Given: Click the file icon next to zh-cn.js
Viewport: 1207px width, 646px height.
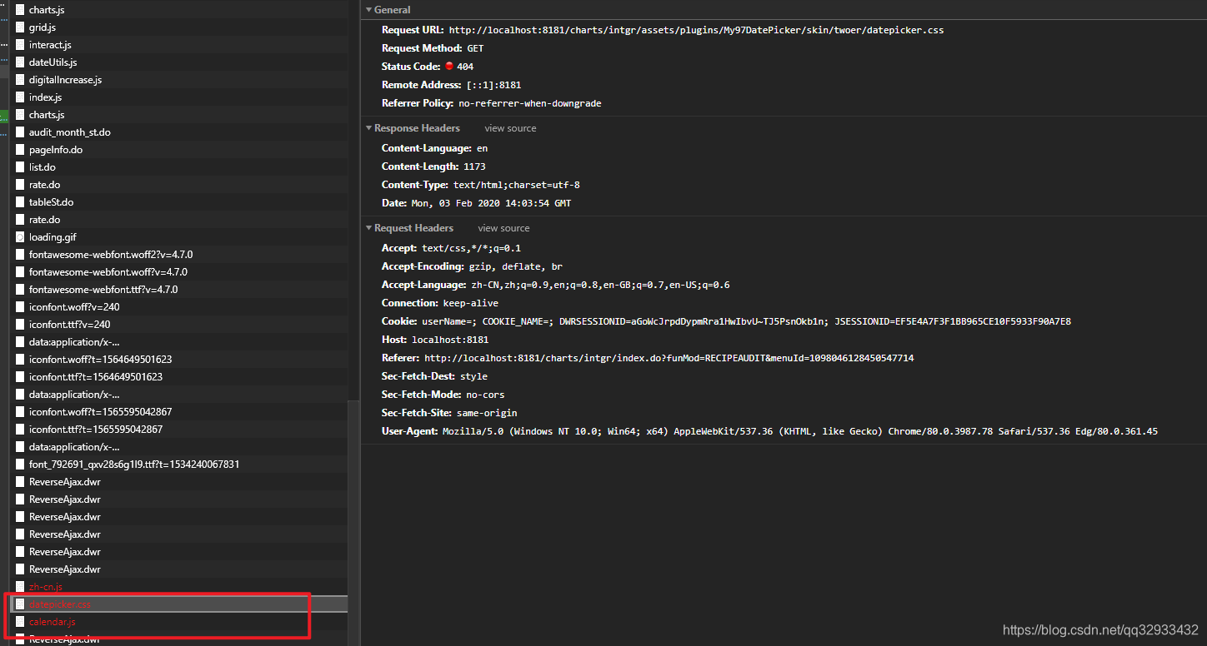Looking at the screenshot, I should pyautogui.click(x=20, y=587).
